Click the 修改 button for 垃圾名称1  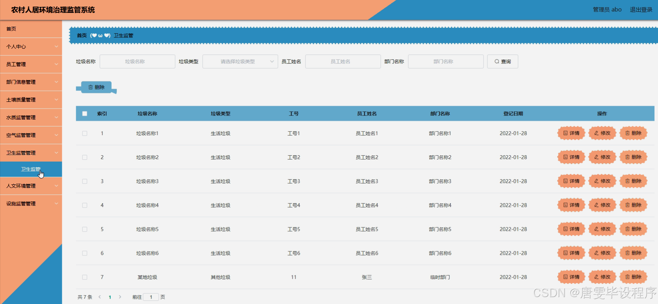coord(602,133)
